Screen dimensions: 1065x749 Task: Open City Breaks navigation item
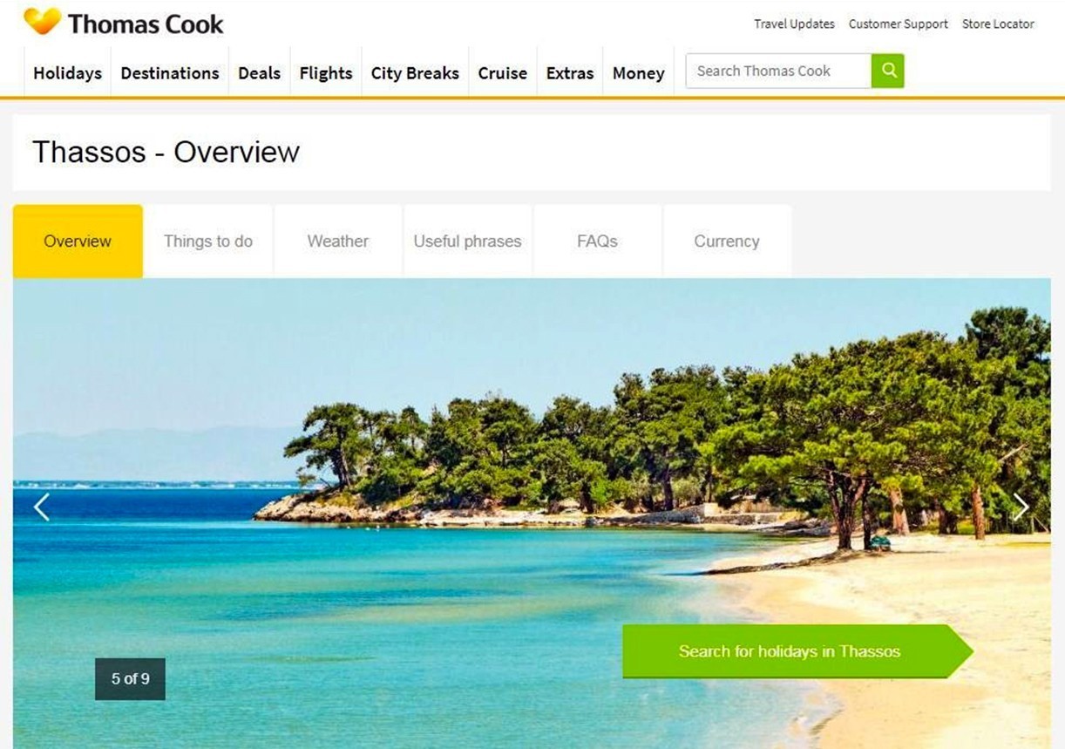[x=415, y=73]
